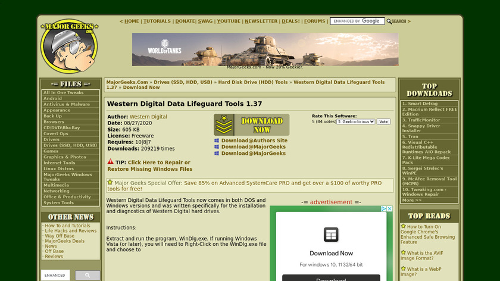Click the big DOWNLOAD NOW badge button
The width and height of the screenshot is (500, 281).
pyautogui.click(x=252, y=124)
